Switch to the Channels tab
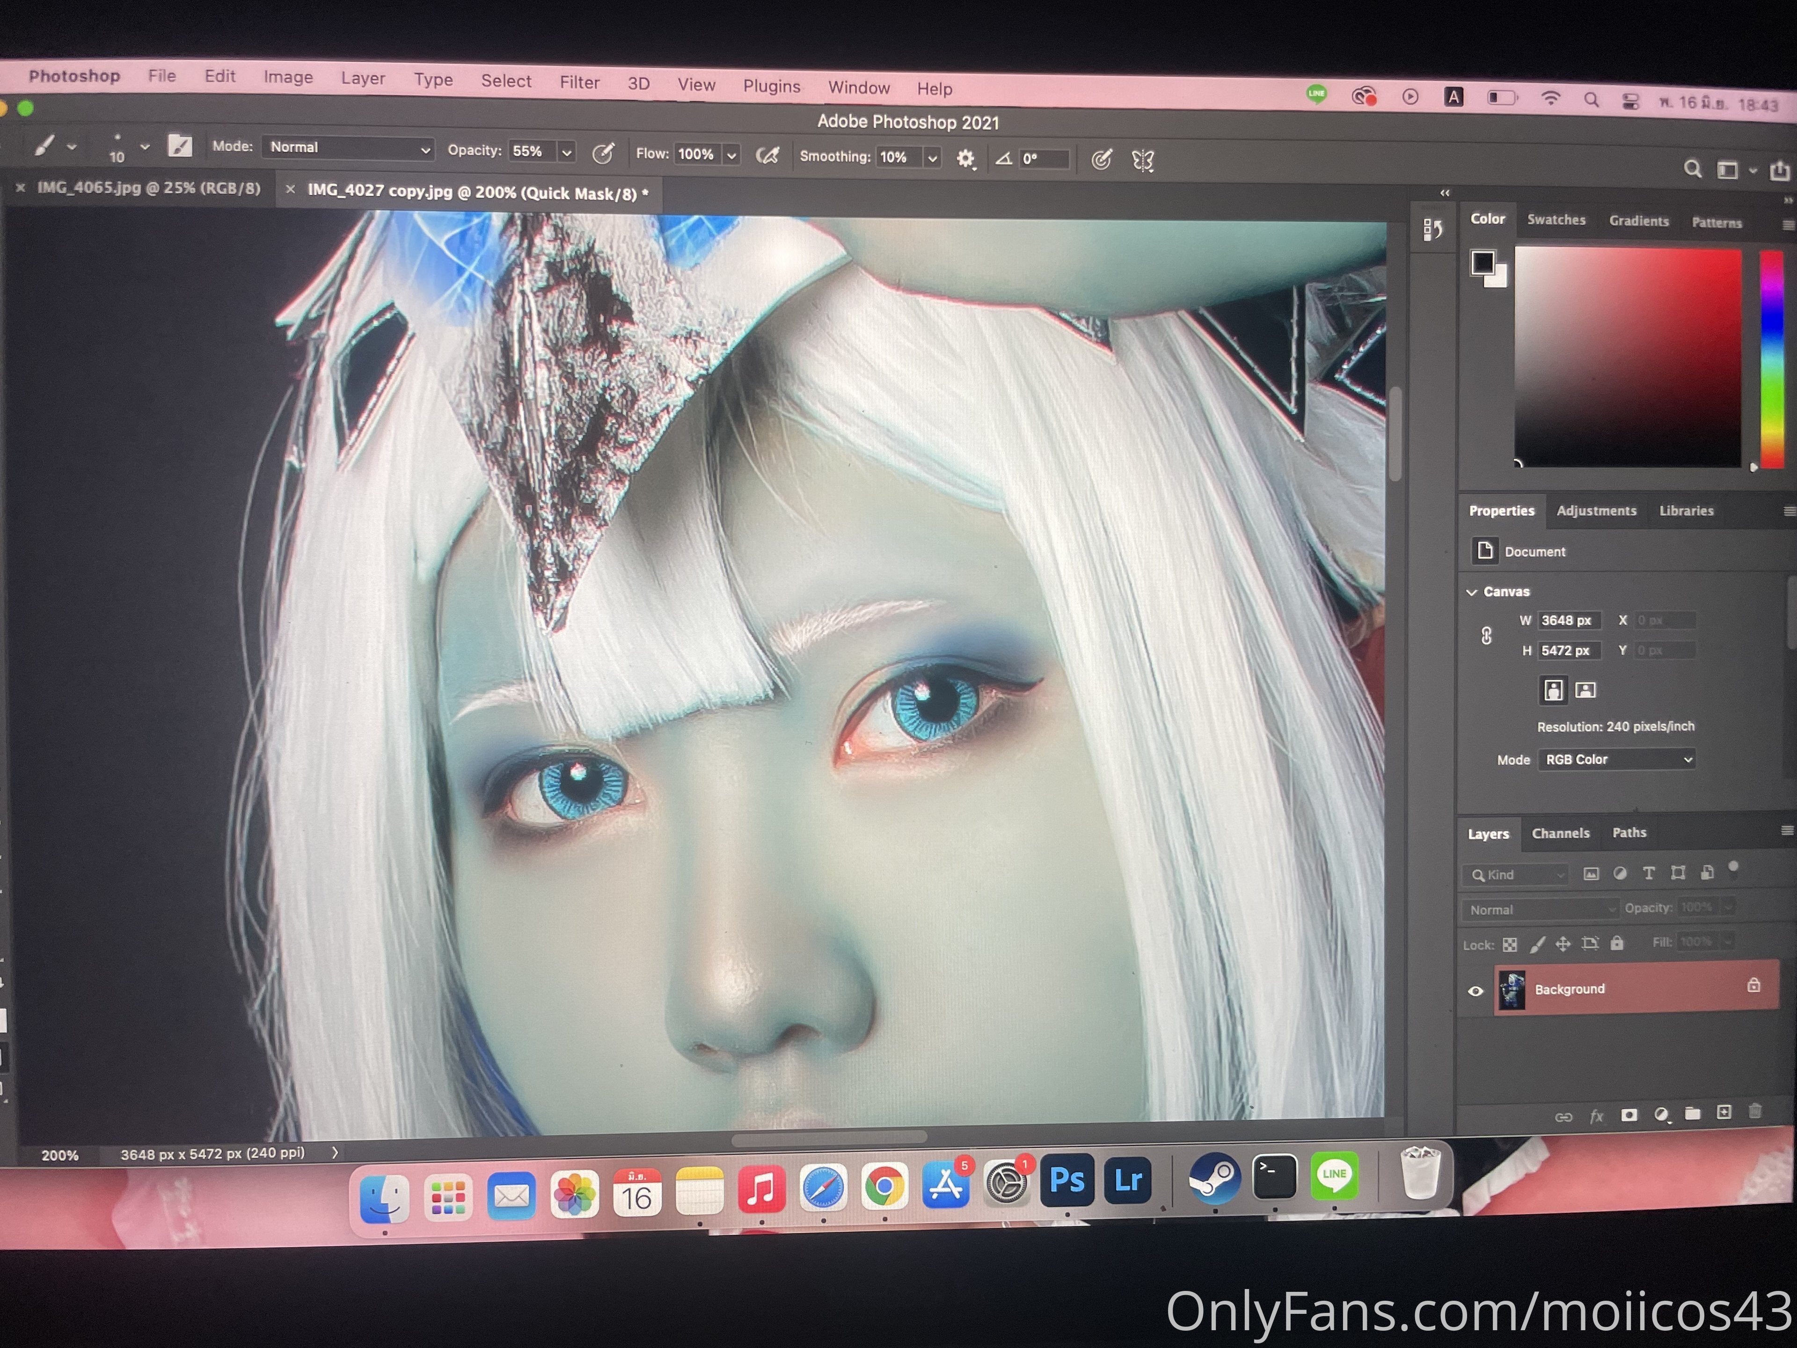1797x1348 pixels. click(1560, 833)
